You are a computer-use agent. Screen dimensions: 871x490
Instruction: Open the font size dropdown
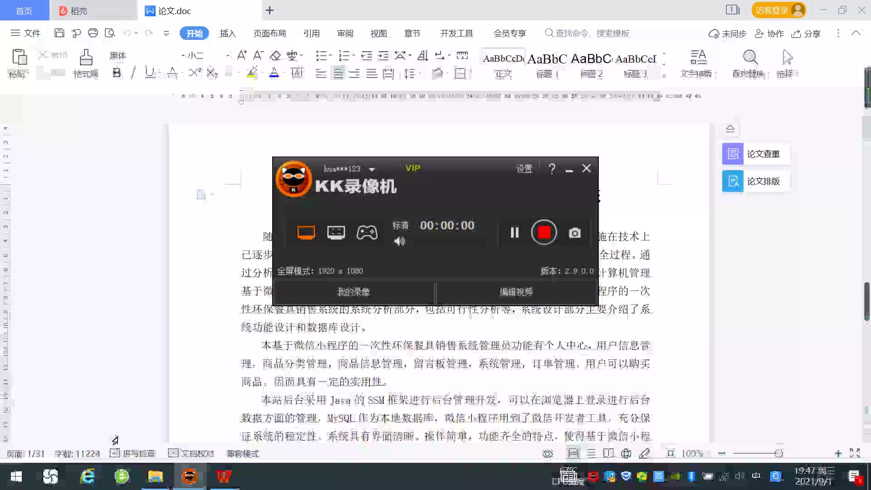(x=228, y=55)
